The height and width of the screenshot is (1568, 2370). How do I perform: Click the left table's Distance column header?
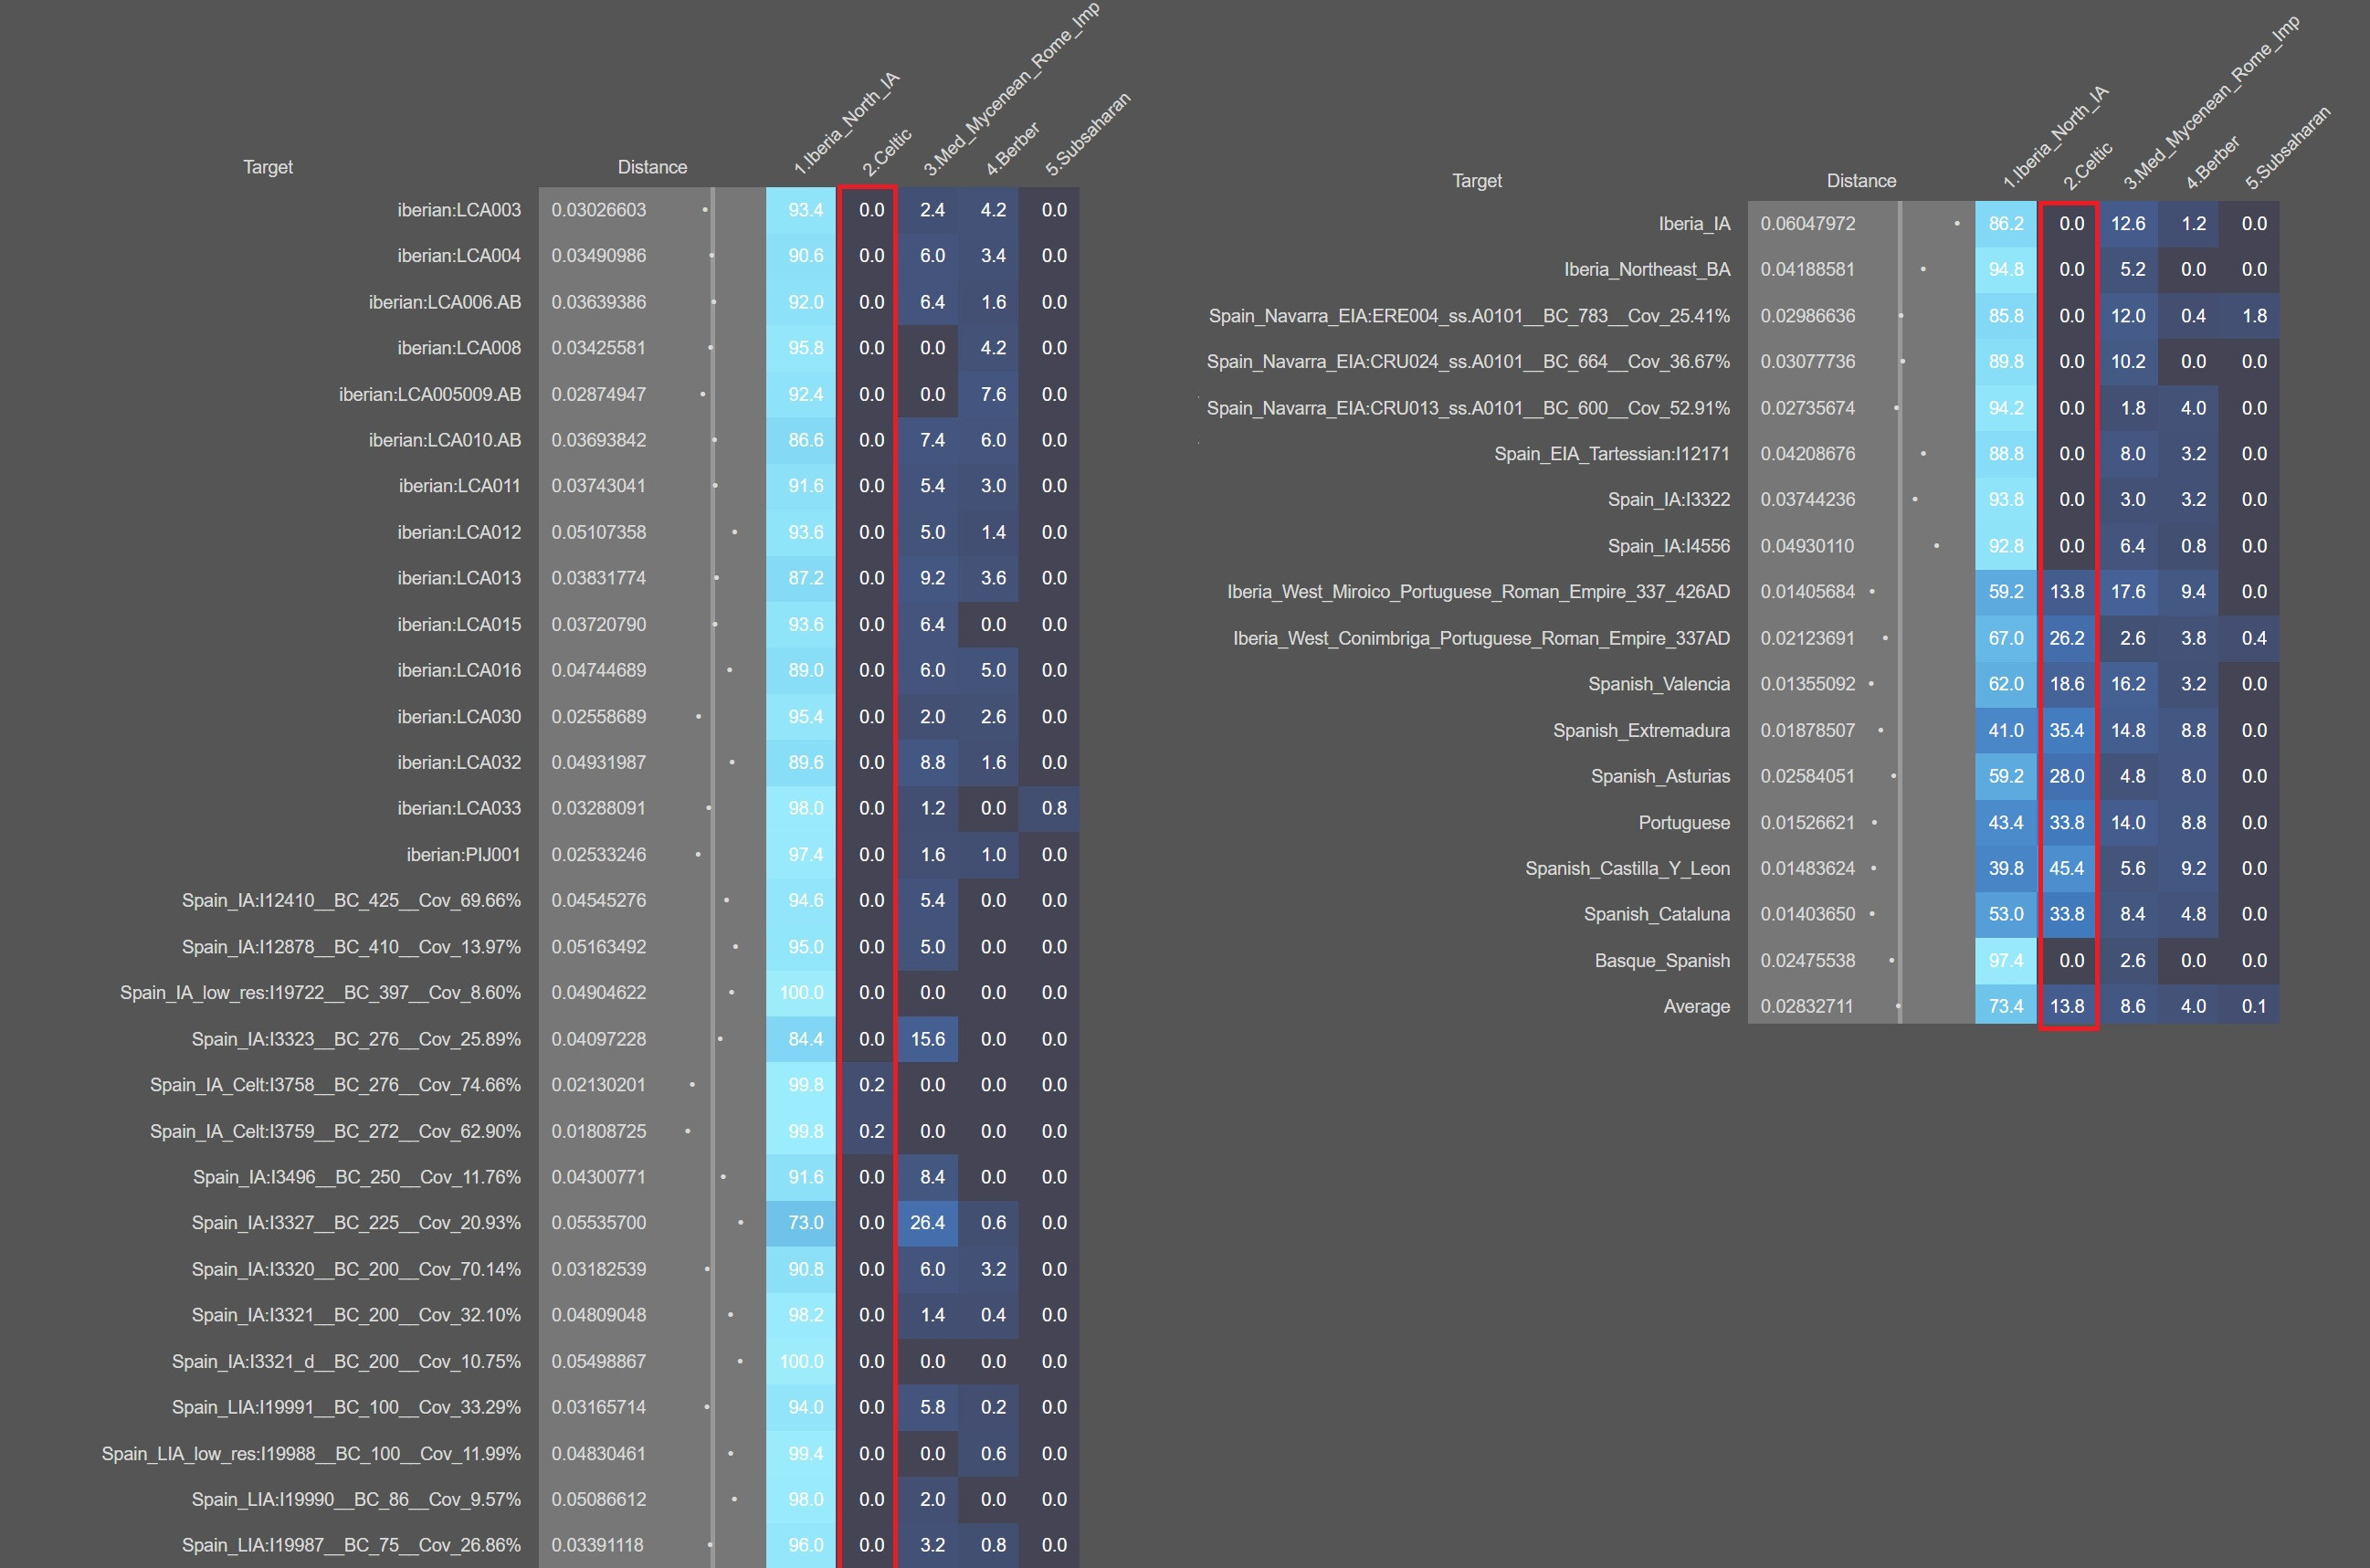pos(652,167)
